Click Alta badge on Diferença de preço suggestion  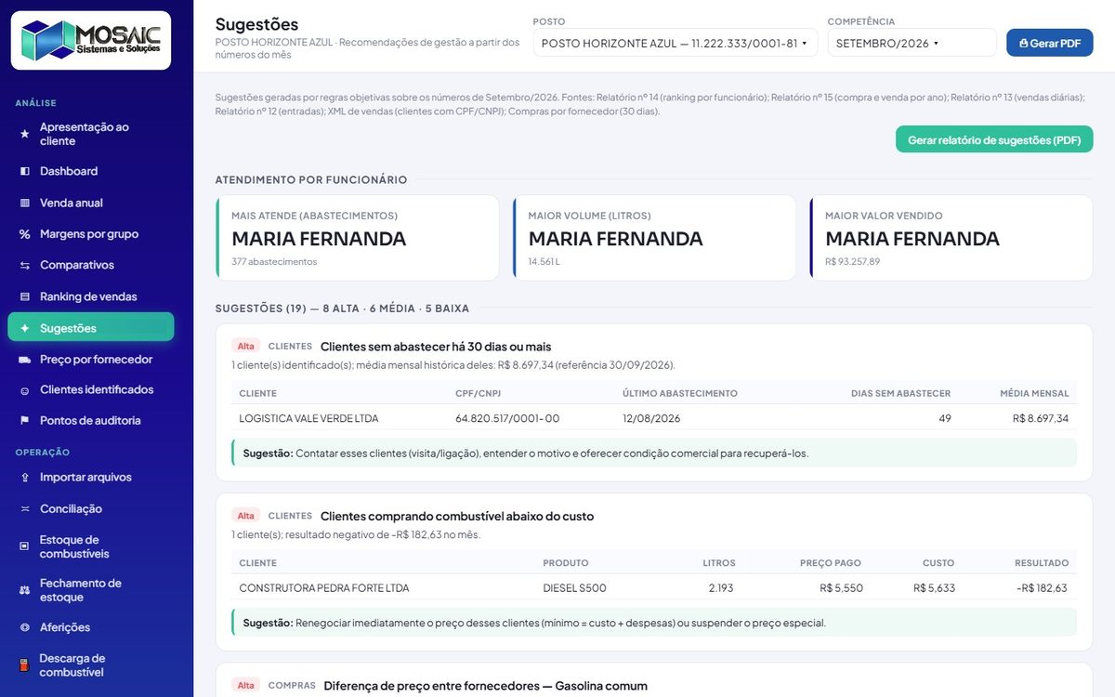coord(245,686)
